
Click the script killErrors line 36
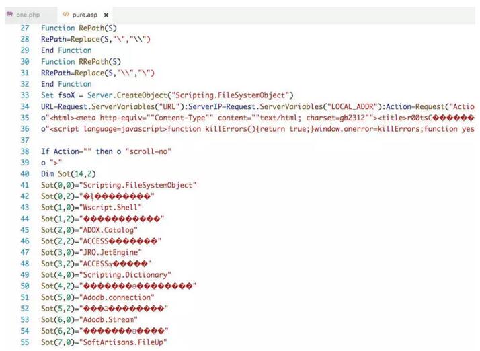pyautogui.click(x=258, y=129)
